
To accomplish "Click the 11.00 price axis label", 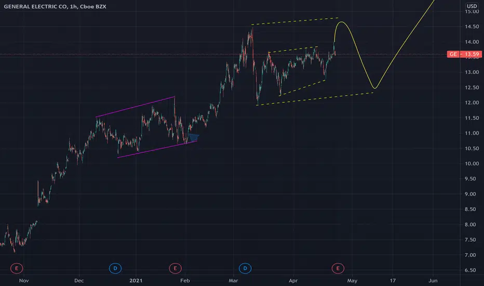I will coord(472,133).
